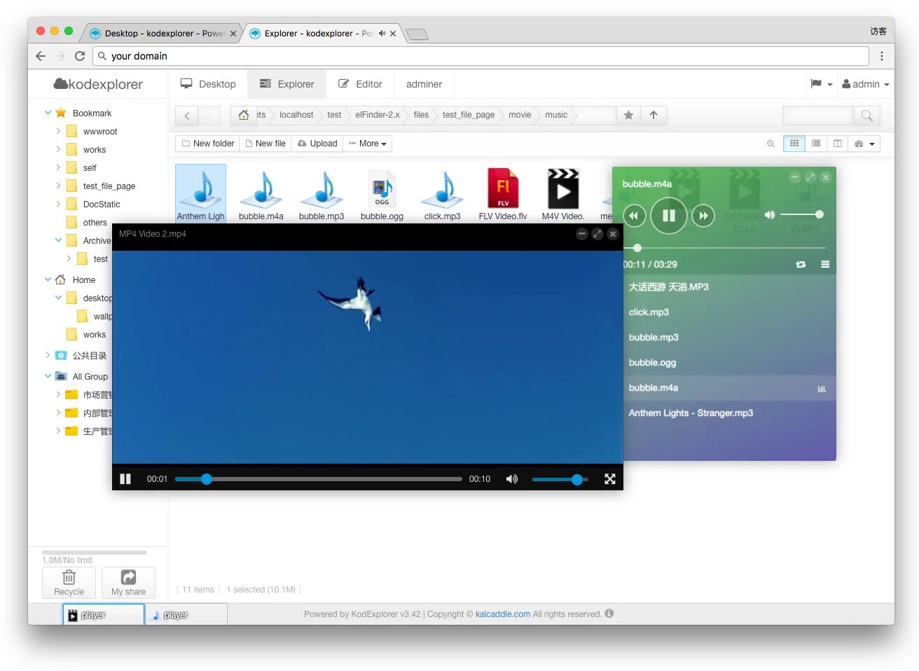Open the admin user menu
This screenshot has height=671, width=919.
point(865,84)
